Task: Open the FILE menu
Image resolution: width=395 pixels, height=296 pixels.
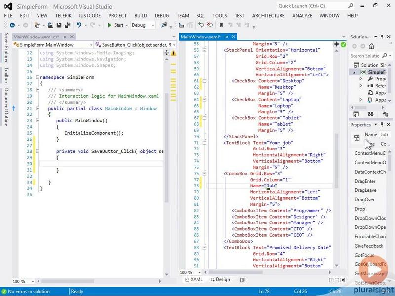Action: [8, 16]
